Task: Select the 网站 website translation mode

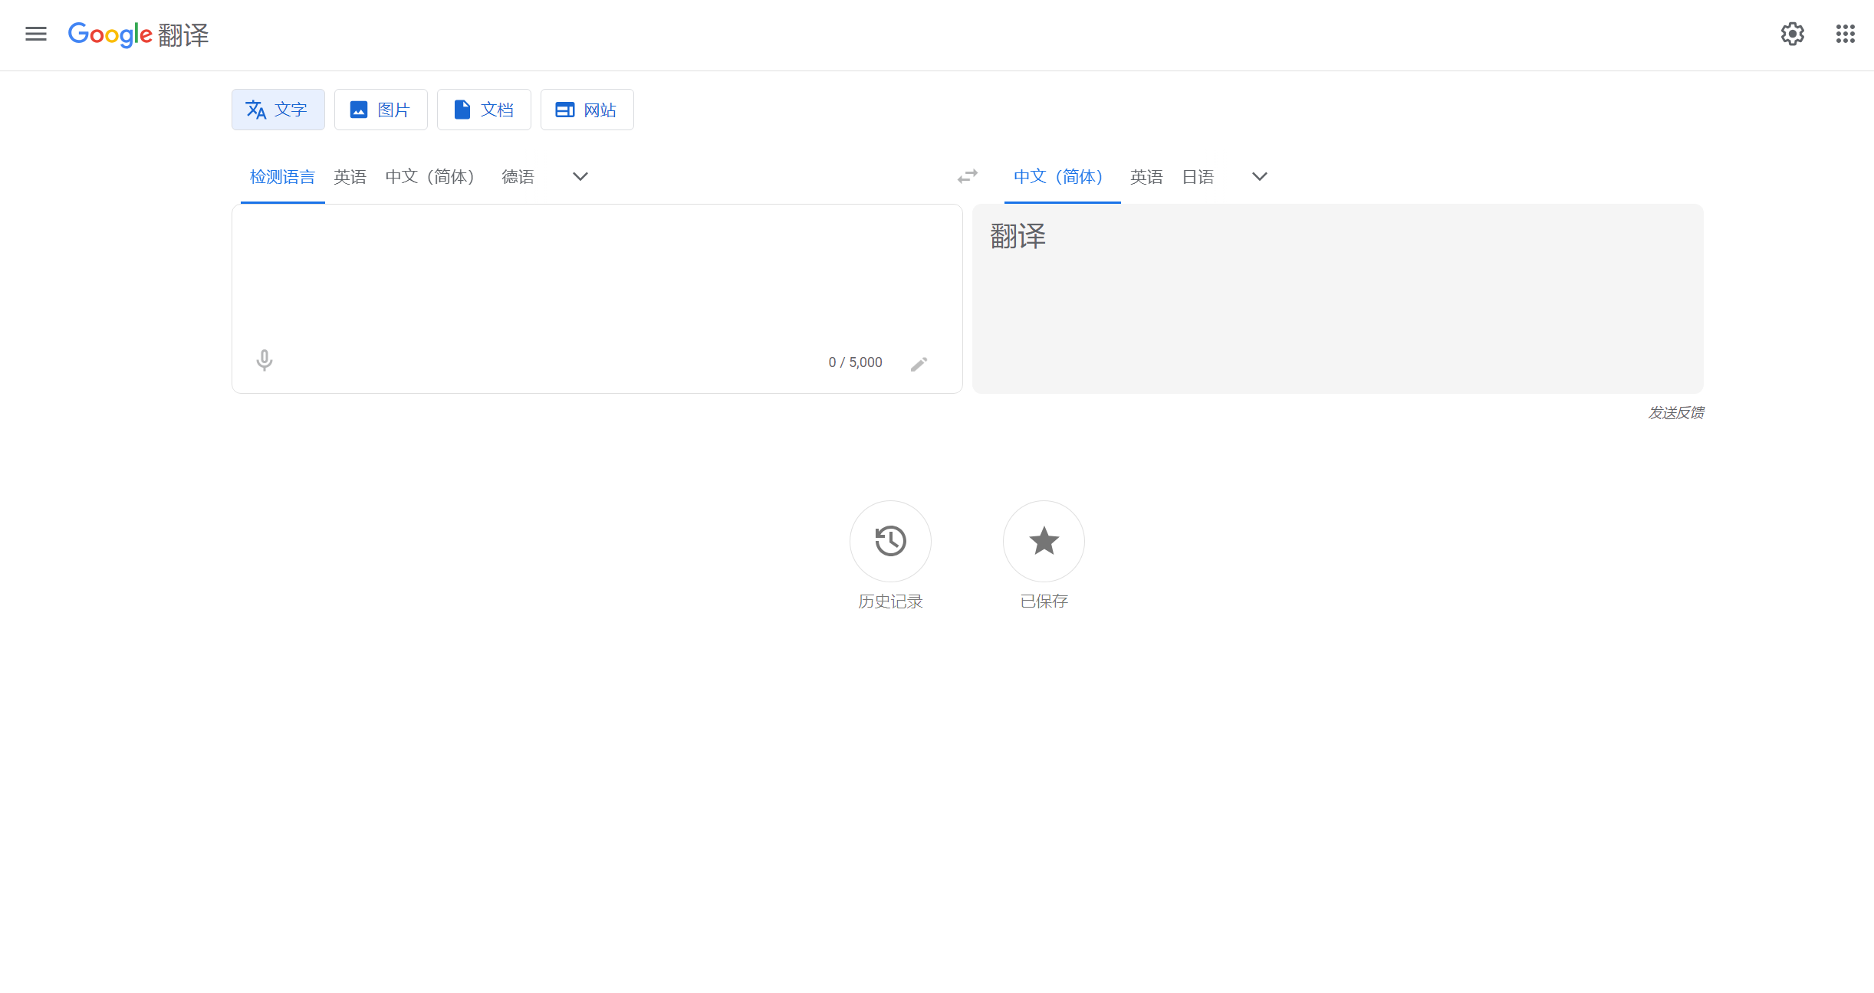Action: [587, 110]
